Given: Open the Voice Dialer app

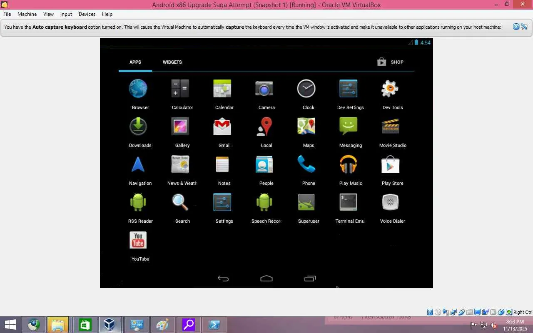Looking at the screenshot, I should point(390,202).
